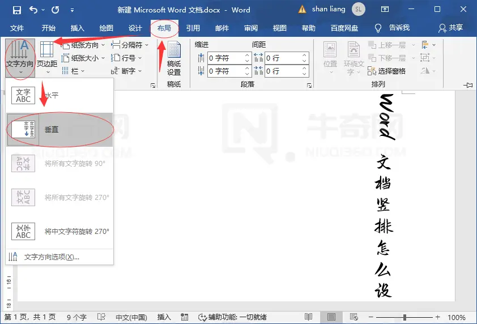
Task: Click the 文字方向 text direction button
Action: coord(20,58)
